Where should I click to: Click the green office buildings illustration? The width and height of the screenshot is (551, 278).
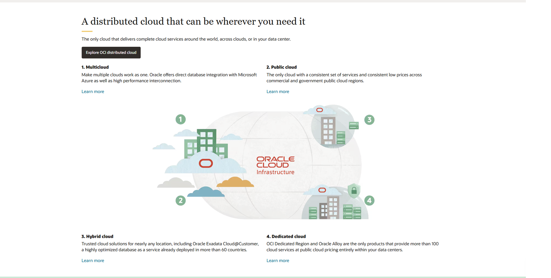point(206,144)
